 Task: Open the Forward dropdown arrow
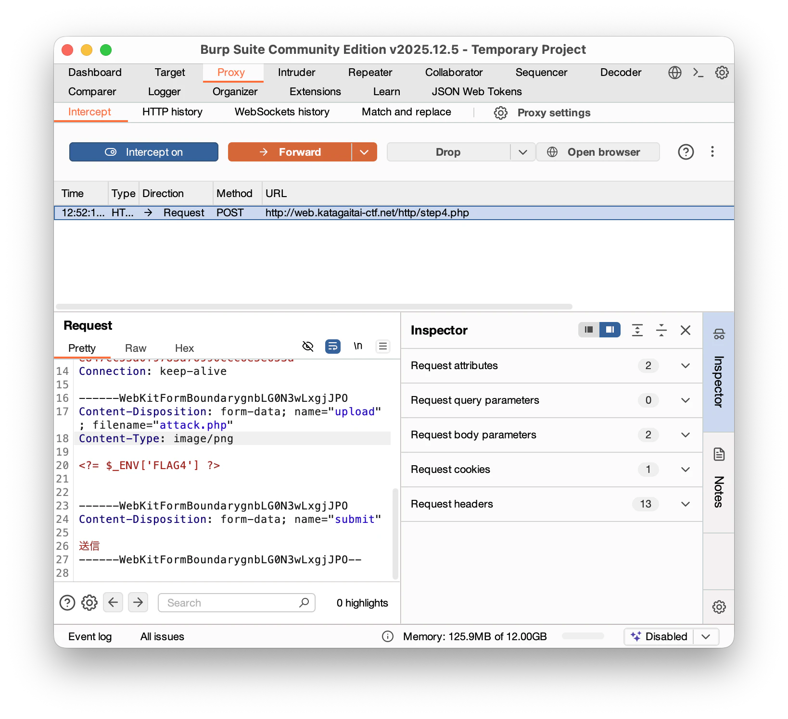click(364, 152)
